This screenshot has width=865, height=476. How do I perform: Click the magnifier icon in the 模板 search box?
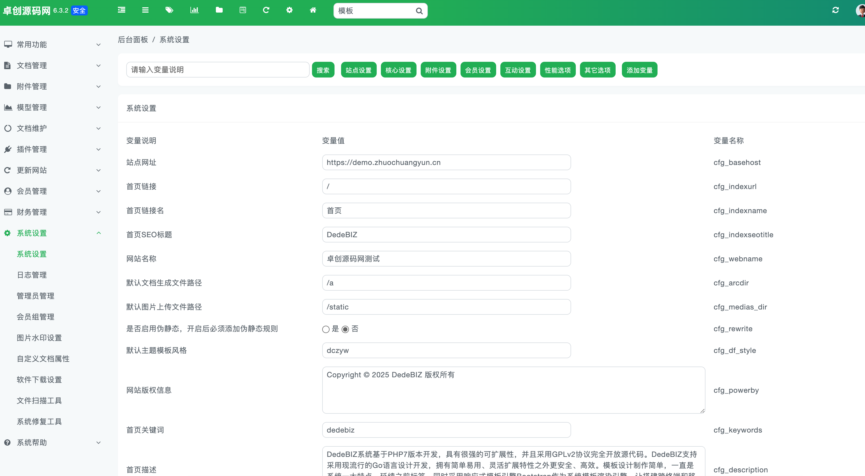point(419,11)
